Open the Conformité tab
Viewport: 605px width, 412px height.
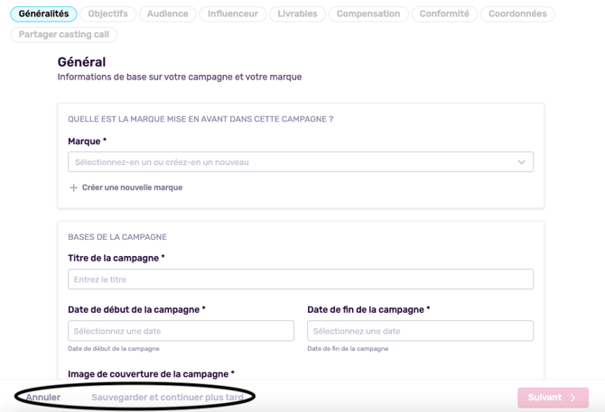pyautogui.click(x=444, y=14)
